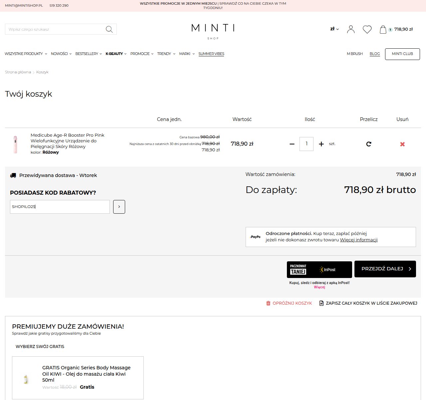This screenshot has width=426, height=400.
Task: Open the user account icon
Action: tap(351, 29)
